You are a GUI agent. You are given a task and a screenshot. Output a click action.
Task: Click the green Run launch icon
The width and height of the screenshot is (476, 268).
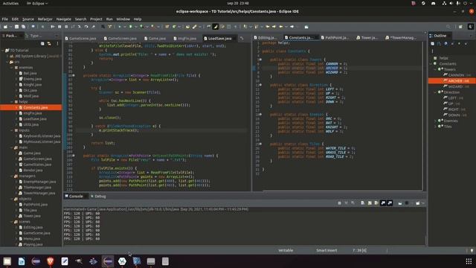coord(131,27)
